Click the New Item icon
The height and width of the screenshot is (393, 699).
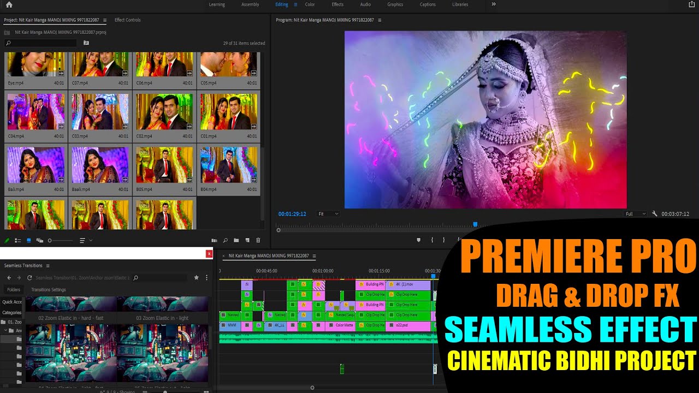(247, 240)
